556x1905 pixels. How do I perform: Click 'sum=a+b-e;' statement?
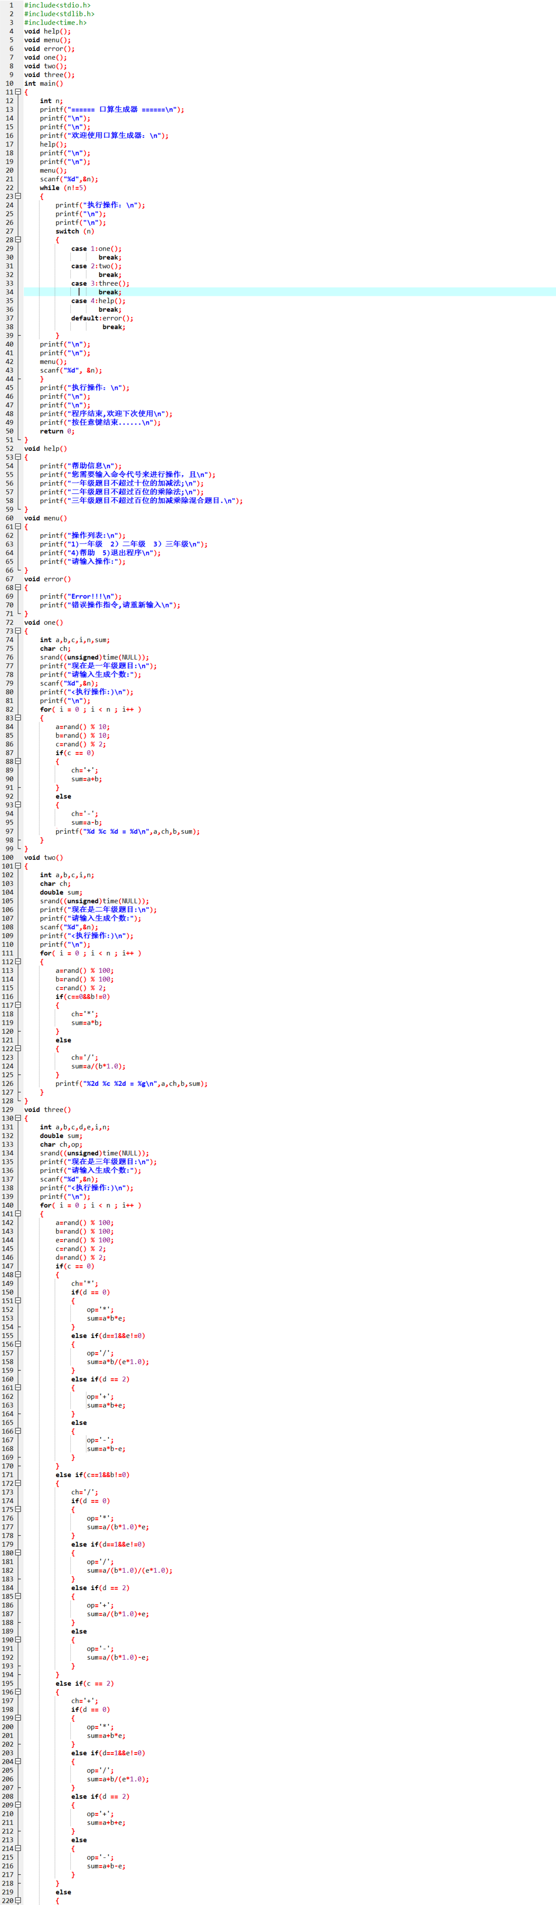106,1866
